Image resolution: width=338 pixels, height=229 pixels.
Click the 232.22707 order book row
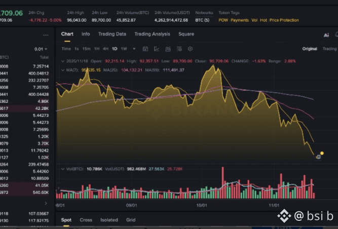[24, 81]
